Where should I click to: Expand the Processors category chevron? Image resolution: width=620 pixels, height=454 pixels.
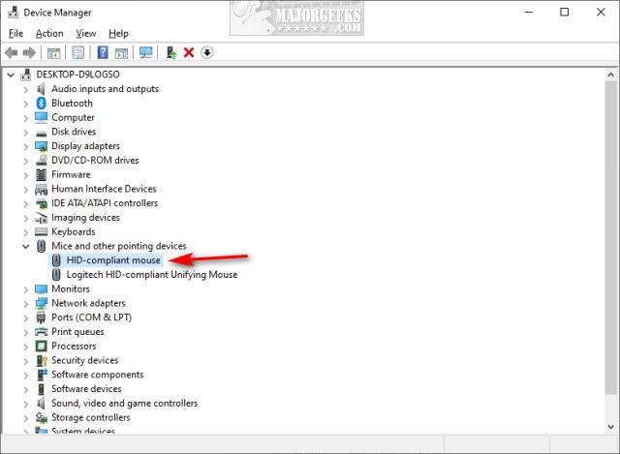pos(26,347)
